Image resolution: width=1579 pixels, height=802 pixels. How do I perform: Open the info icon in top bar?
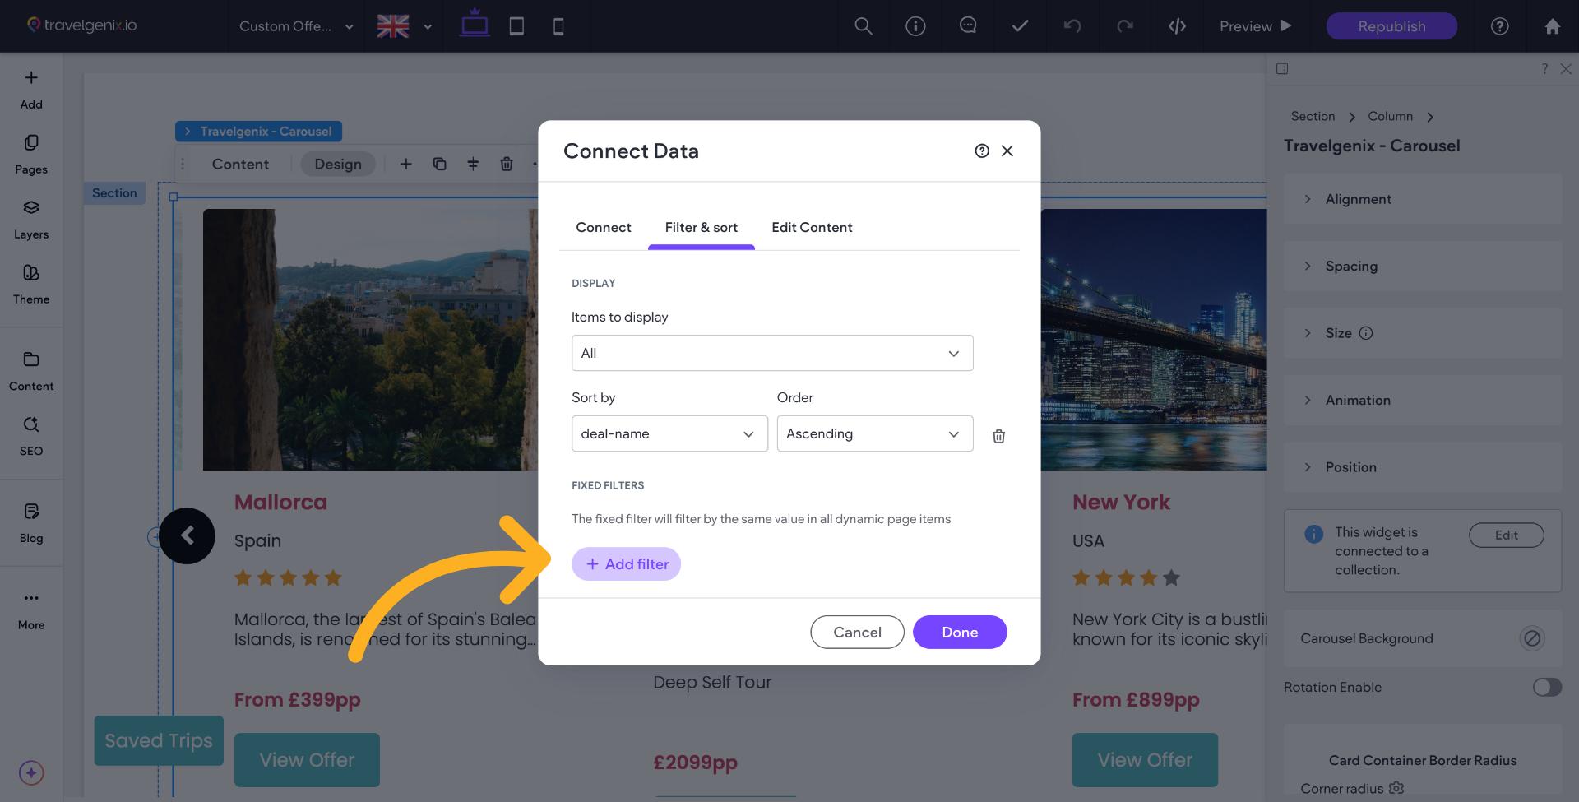(x=915, y=26)
